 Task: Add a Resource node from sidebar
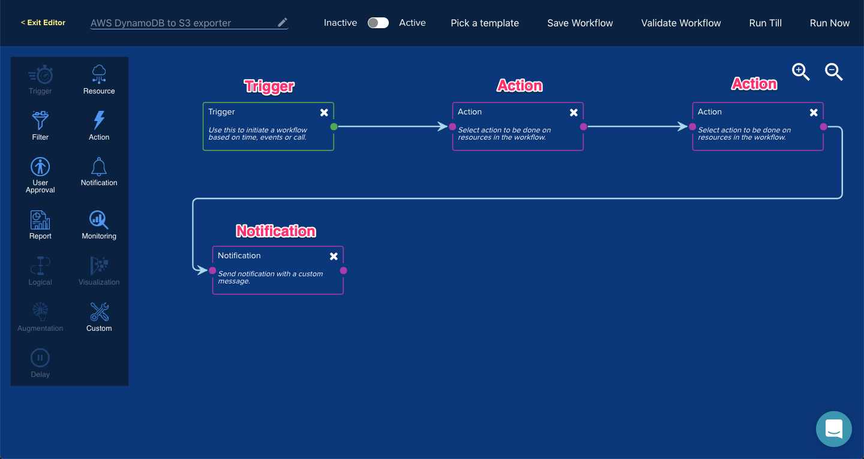[x=99, y=75]
